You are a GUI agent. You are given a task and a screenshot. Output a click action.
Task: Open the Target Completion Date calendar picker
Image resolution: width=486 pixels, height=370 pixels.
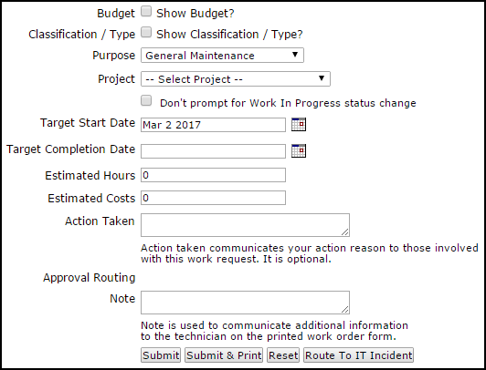pyautogui.click(x=299, y=151)
